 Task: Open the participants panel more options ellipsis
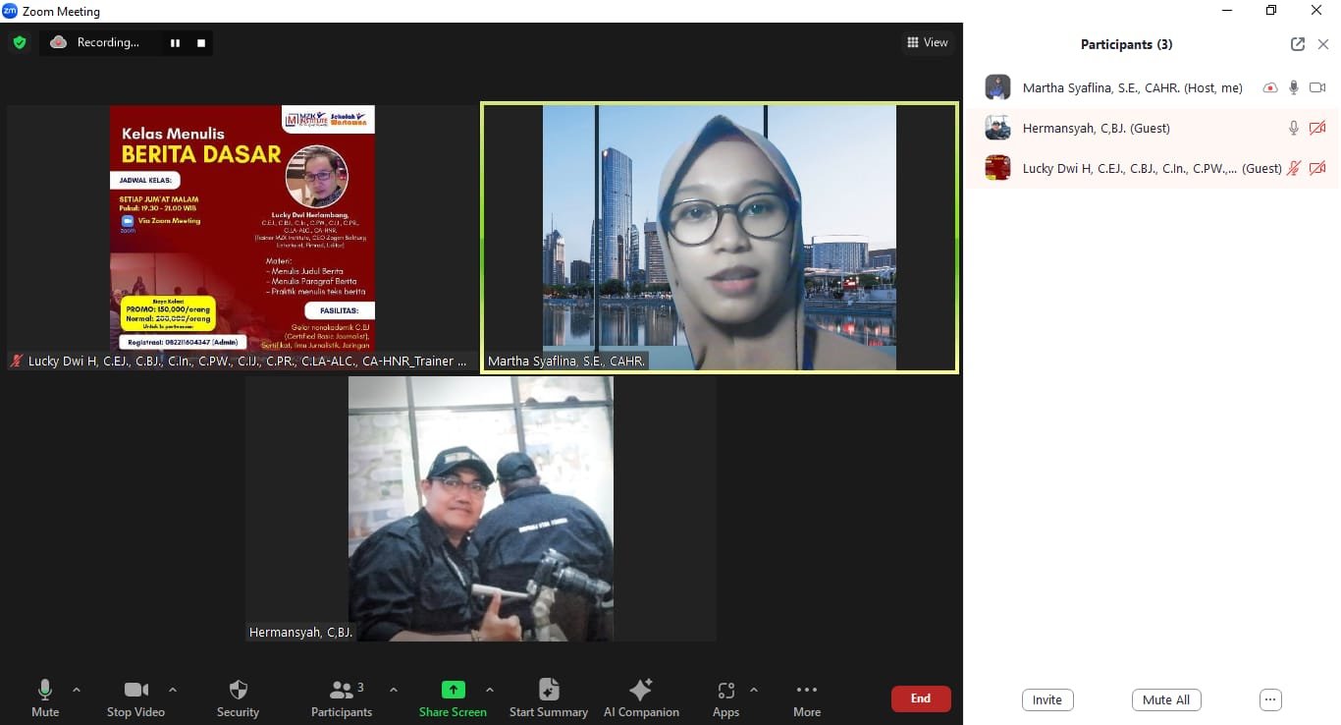[1270, 699]
